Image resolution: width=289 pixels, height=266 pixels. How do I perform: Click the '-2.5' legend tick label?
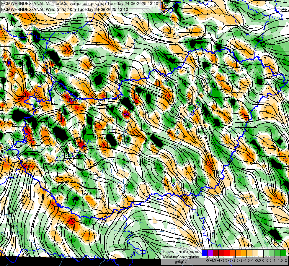235,260
